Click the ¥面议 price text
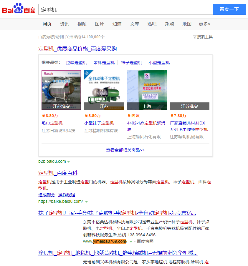The image size is (248, 266). [133, 116]
